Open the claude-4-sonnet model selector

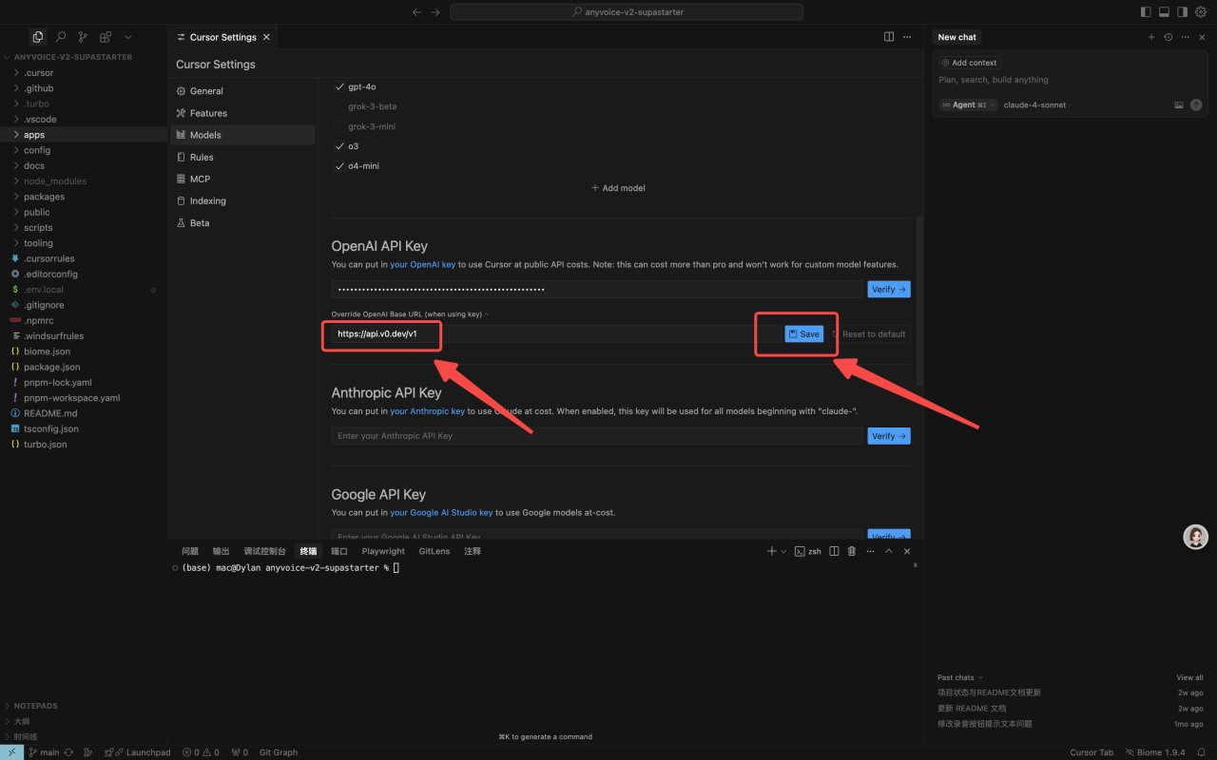(x=1034, y=104)
